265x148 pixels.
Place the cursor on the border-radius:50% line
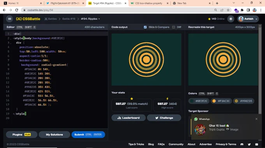point(34,60)
